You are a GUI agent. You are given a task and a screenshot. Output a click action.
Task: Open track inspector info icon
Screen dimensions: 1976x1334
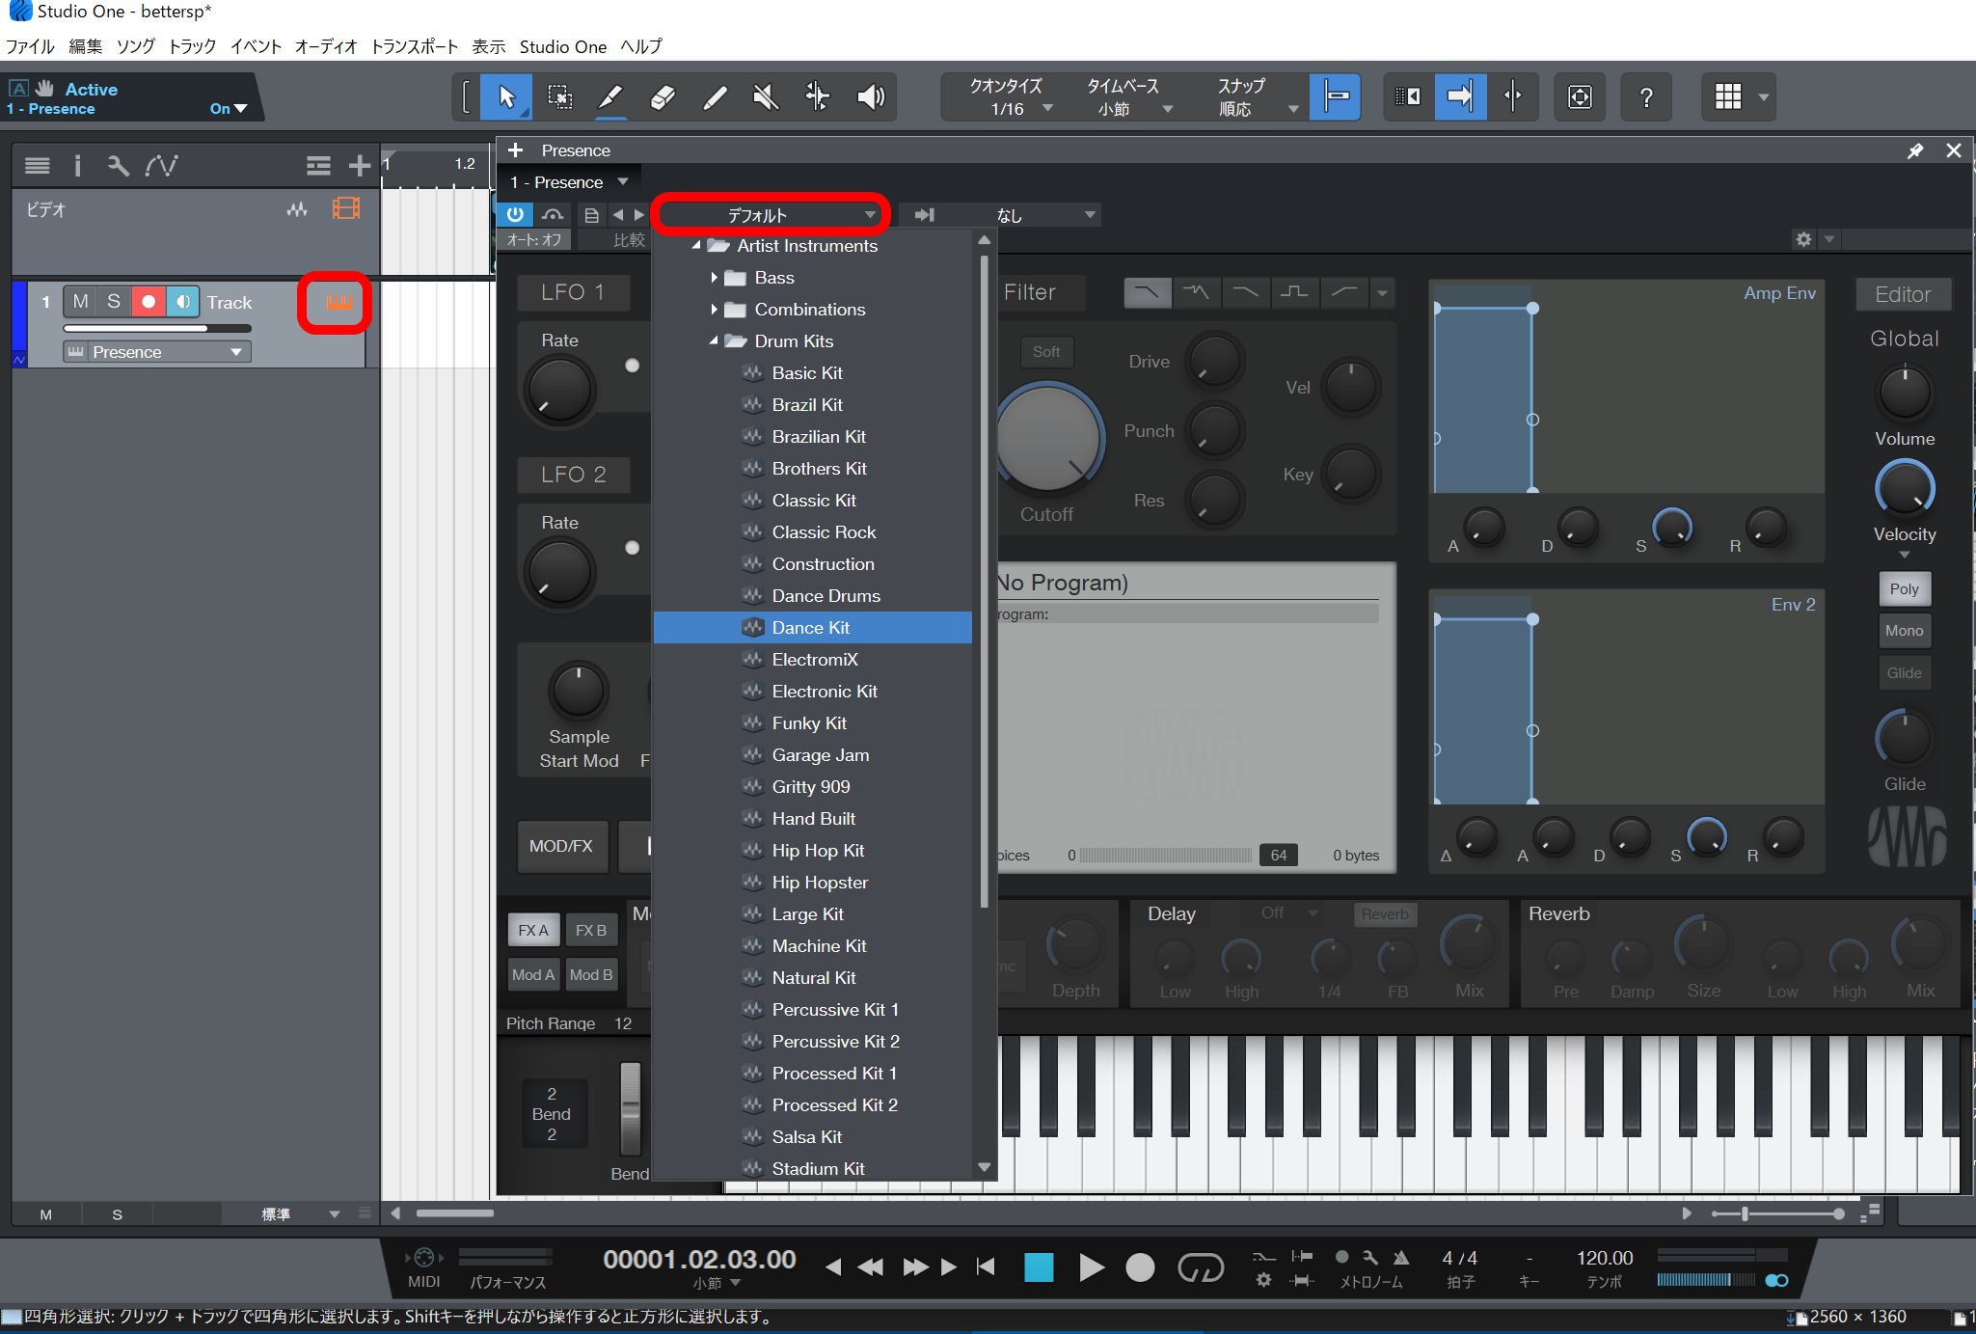[77, 166]
